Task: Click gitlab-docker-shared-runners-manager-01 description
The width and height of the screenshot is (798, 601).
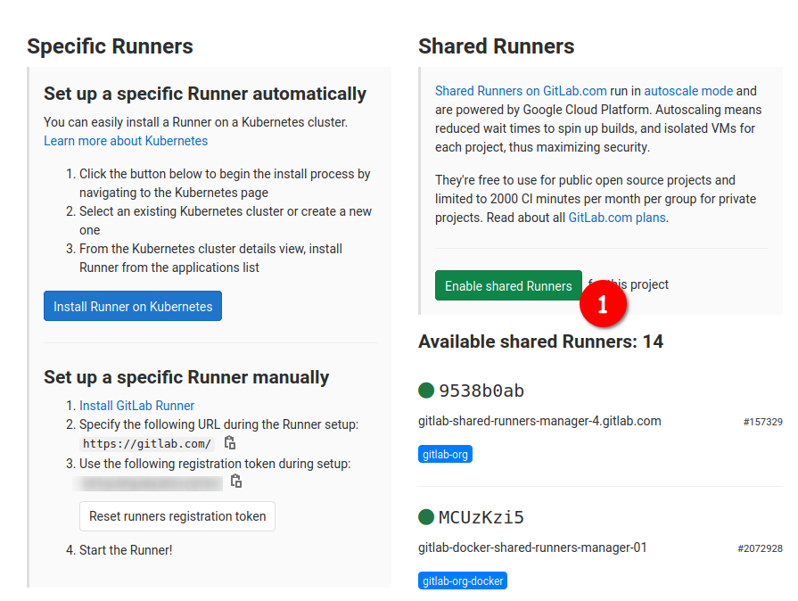Action: click(532, 548)
